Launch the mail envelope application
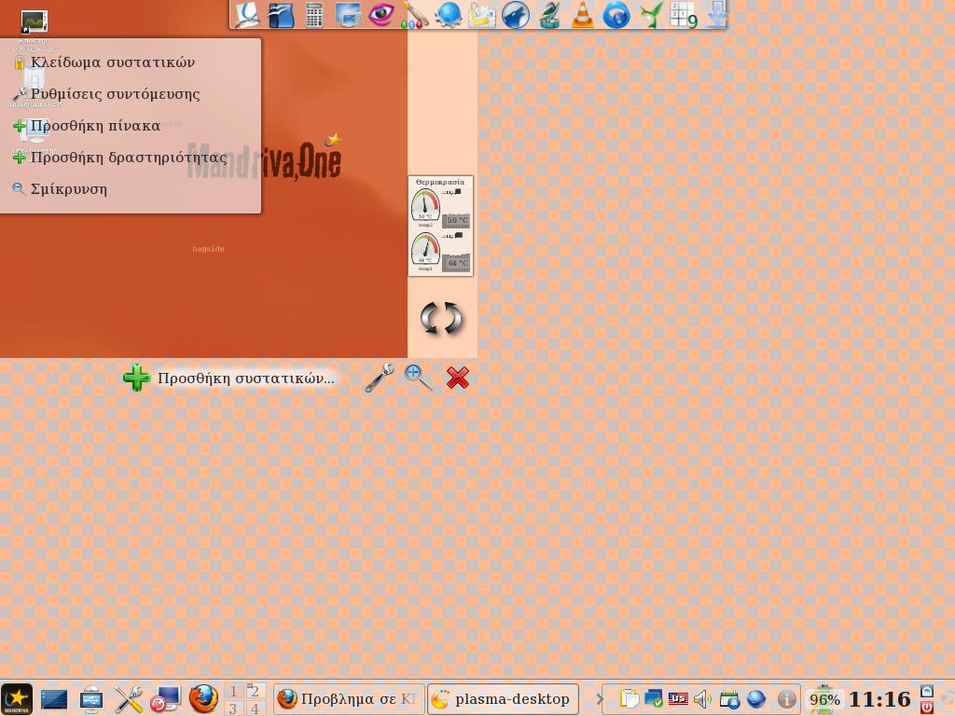The image size is (955, 716). point(482,15)
